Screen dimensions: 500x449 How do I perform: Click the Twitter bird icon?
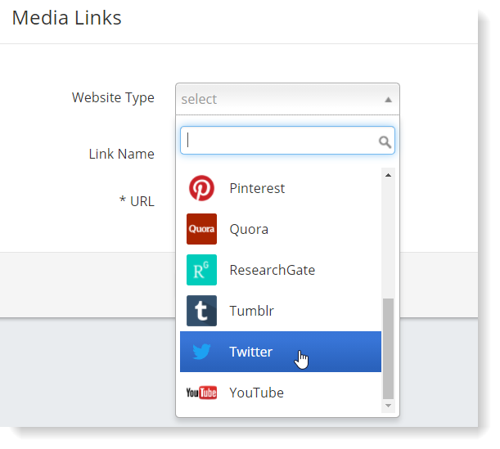[x=201, y=352]
